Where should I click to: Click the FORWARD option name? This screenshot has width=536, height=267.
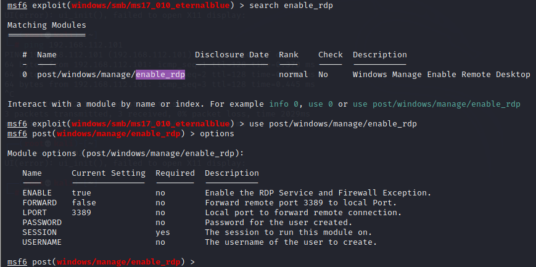[x=39, y=203]
